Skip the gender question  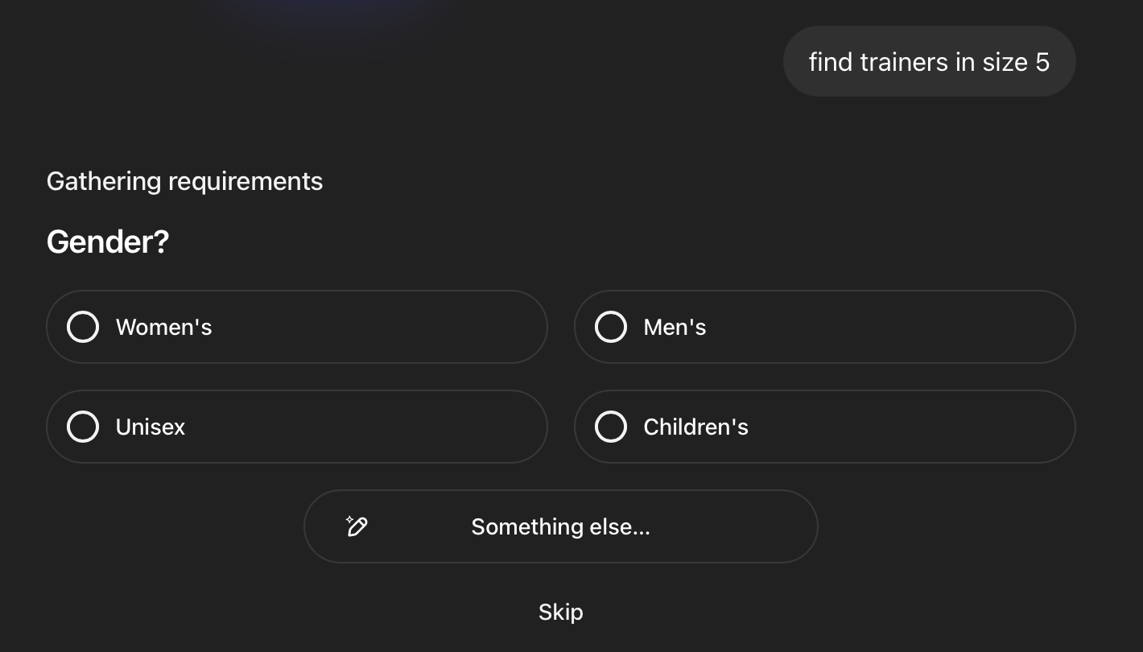pos(560,612)
